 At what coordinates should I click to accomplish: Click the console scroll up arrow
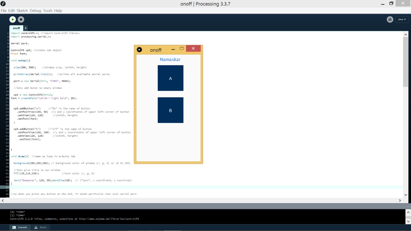(x=408, y=212)
